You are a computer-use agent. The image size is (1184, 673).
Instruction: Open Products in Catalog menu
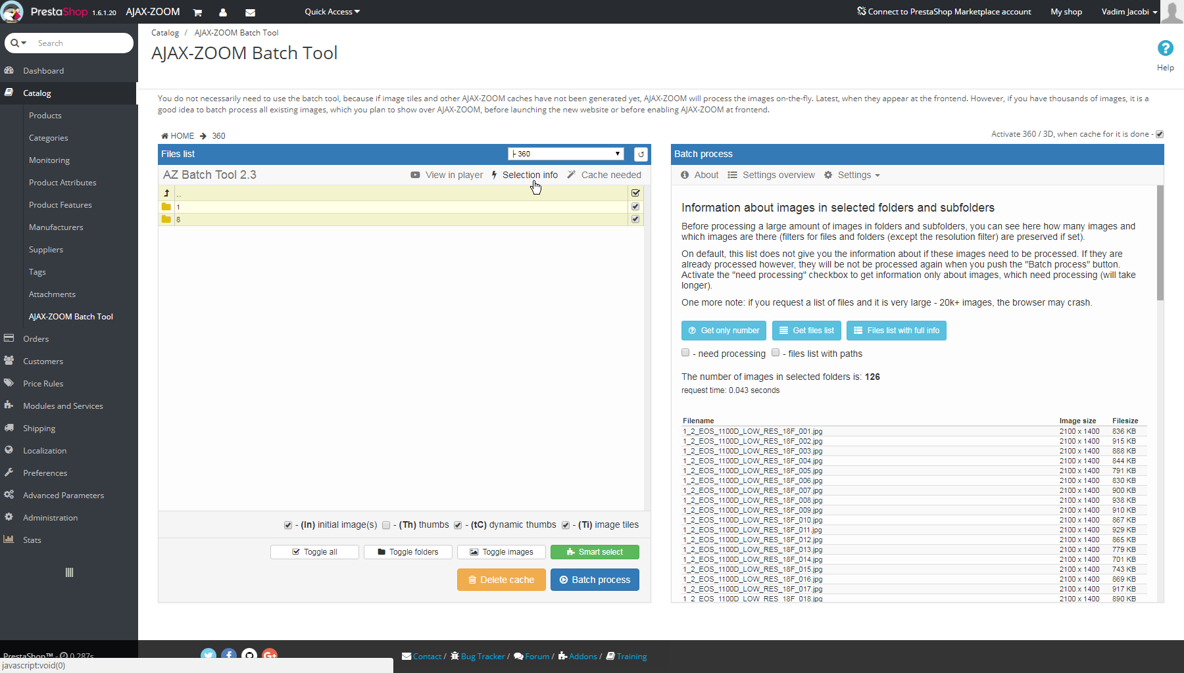pos(45,116)
